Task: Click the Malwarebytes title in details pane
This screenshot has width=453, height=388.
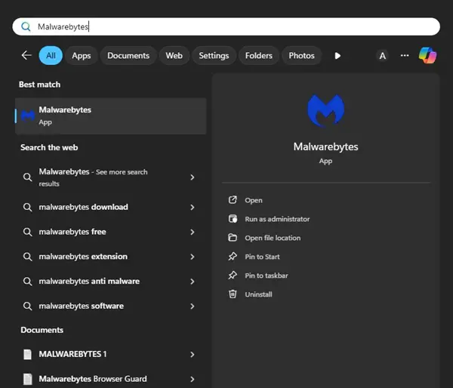Action: (325, 146)
